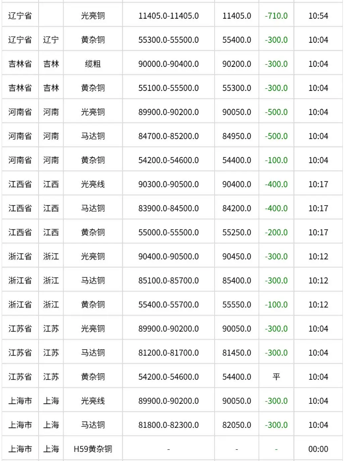Click 黄杂铜 in the 河南省 row
The image size is (344, 461).
tap(93, 160)
